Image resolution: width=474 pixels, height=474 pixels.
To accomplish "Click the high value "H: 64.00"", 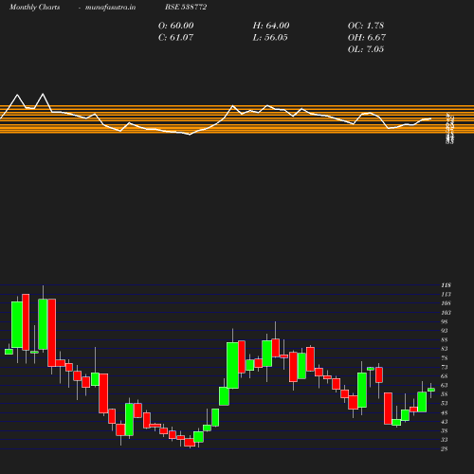I will (271, 26).
